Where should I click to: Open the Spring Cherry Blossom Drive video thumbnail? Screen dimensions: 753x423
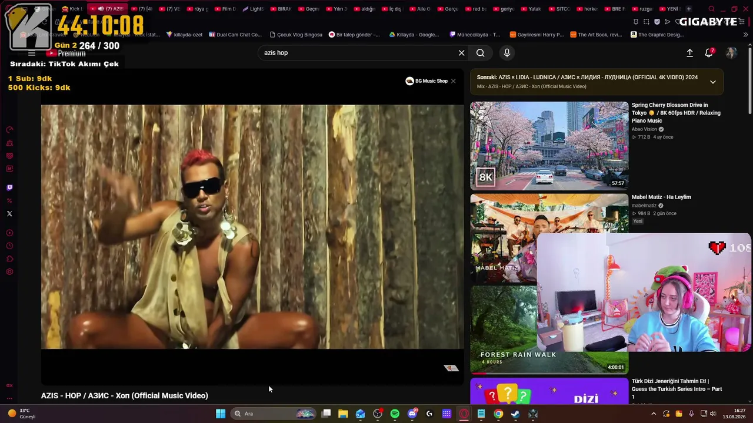(x=549, y=146)
